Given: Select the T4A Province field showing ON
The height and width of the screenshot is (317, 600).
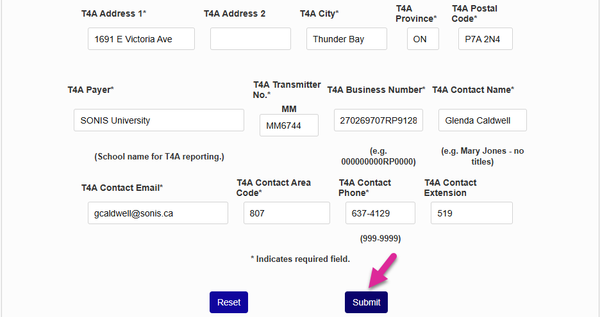Looking at the screenshot, I should click(422, 39).
